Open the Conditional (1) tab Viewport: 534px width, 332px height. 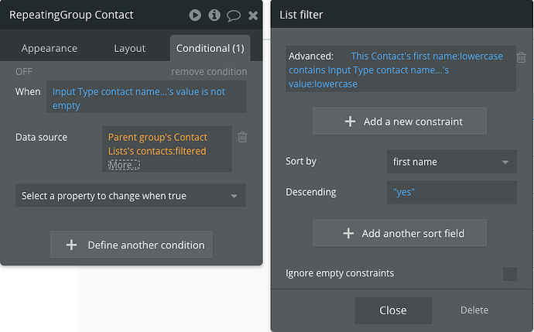click(x=211, y=48)
